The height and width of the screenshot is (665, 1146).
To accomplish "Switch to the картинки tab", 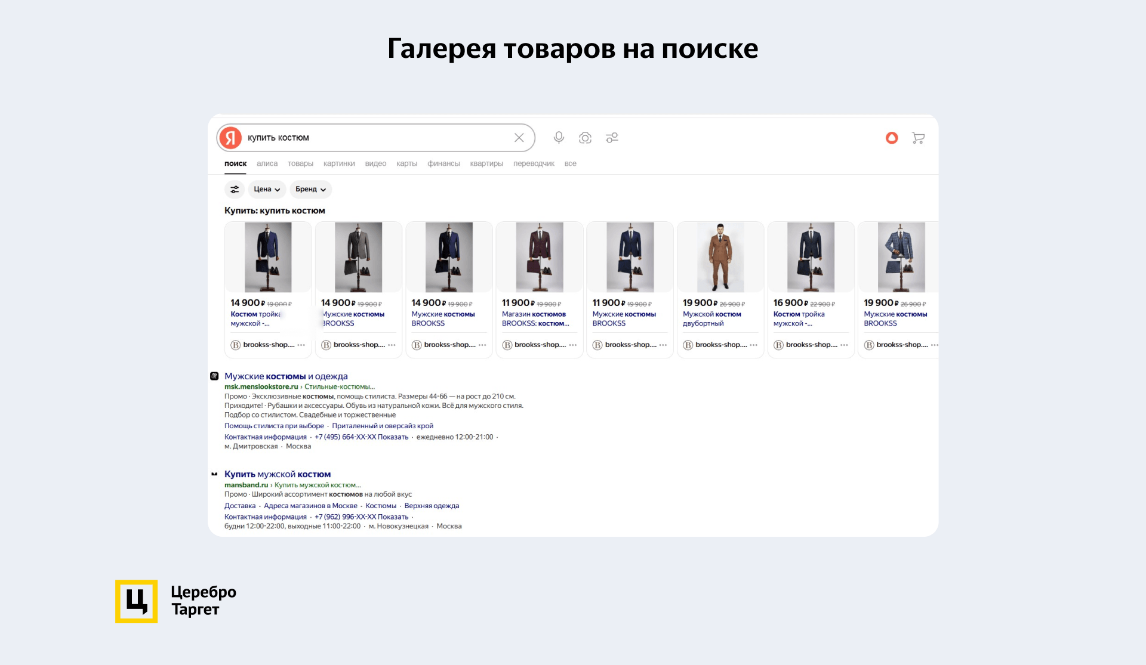I will tap(339, 163).
